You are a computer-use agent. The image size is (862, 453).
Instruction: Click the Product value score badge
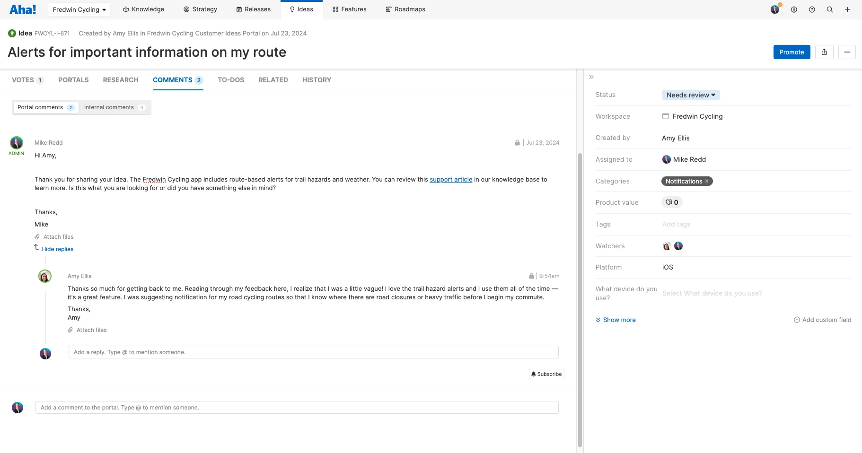(x=672, y=202)
